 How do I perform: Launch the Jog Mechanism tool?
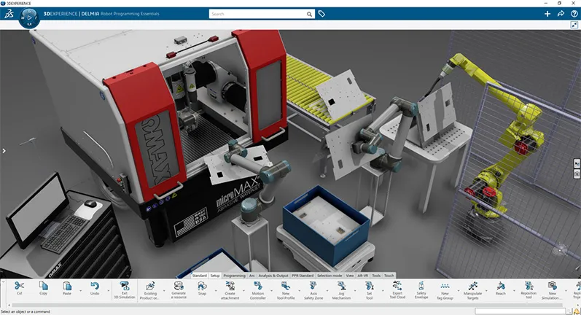pos(341,286)
